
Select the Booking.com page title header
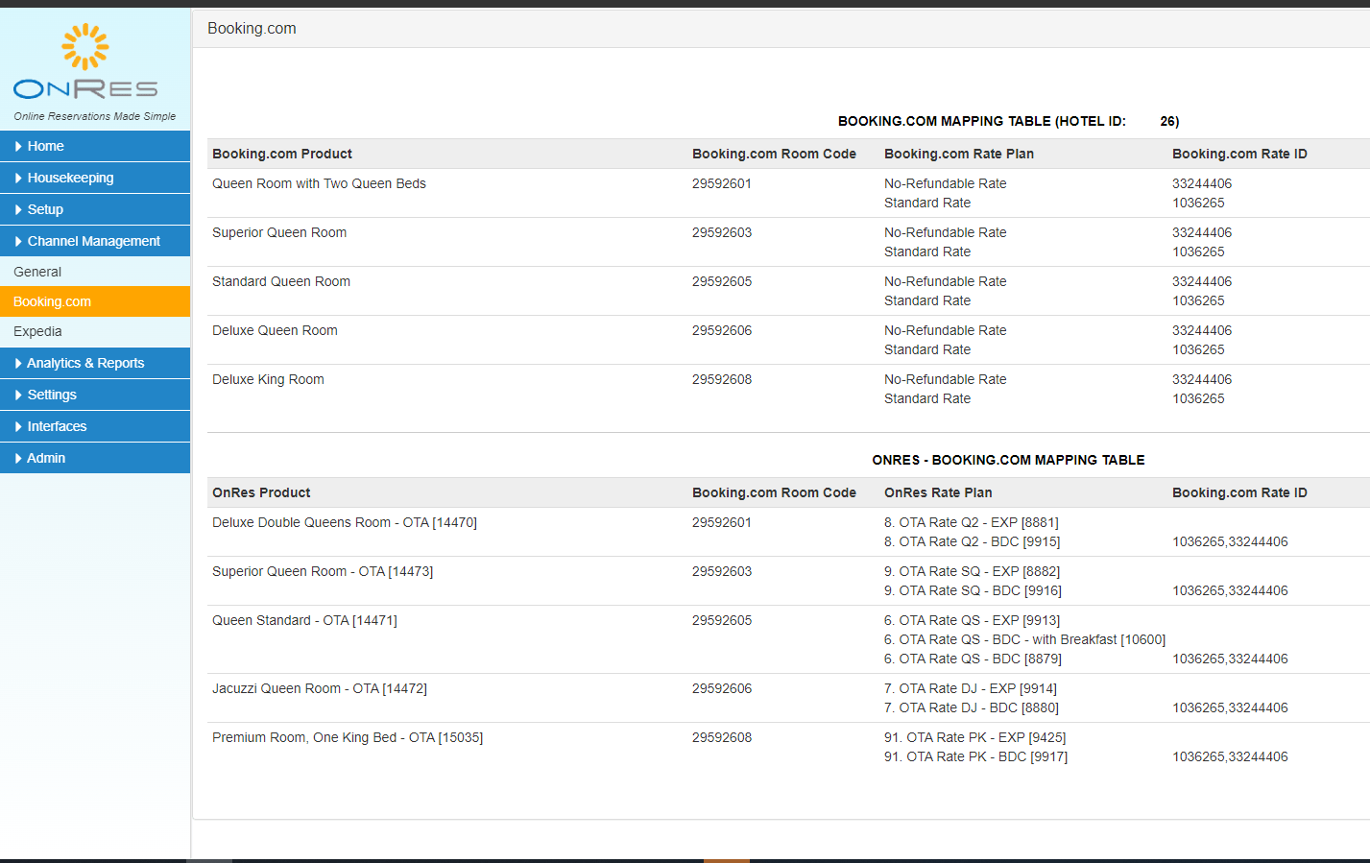click(x=252, y=29)
